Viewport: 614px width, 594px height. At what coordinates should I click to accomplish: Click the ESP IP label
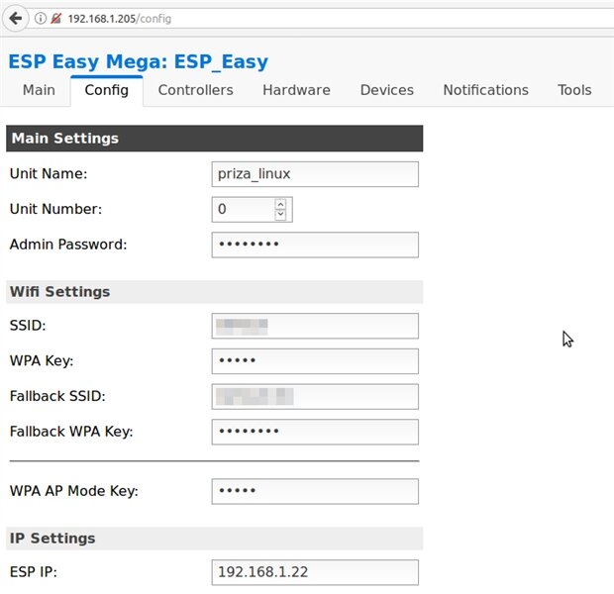tap(34, 572)
